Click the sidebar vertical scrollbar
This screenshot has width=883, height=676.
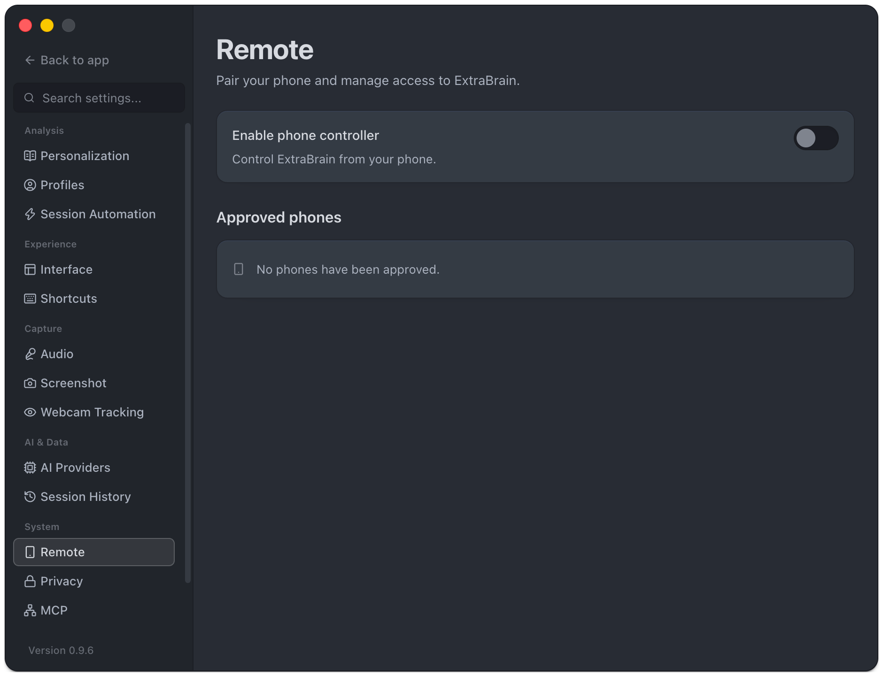[x=188, y=353]
